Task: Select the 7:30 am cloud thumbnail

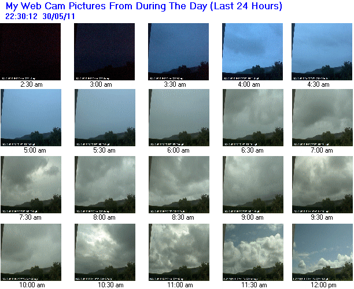Action: (31, 184)
